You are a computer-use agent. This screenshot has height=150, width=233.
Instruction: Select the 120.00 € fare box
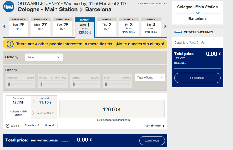(112, 109)
